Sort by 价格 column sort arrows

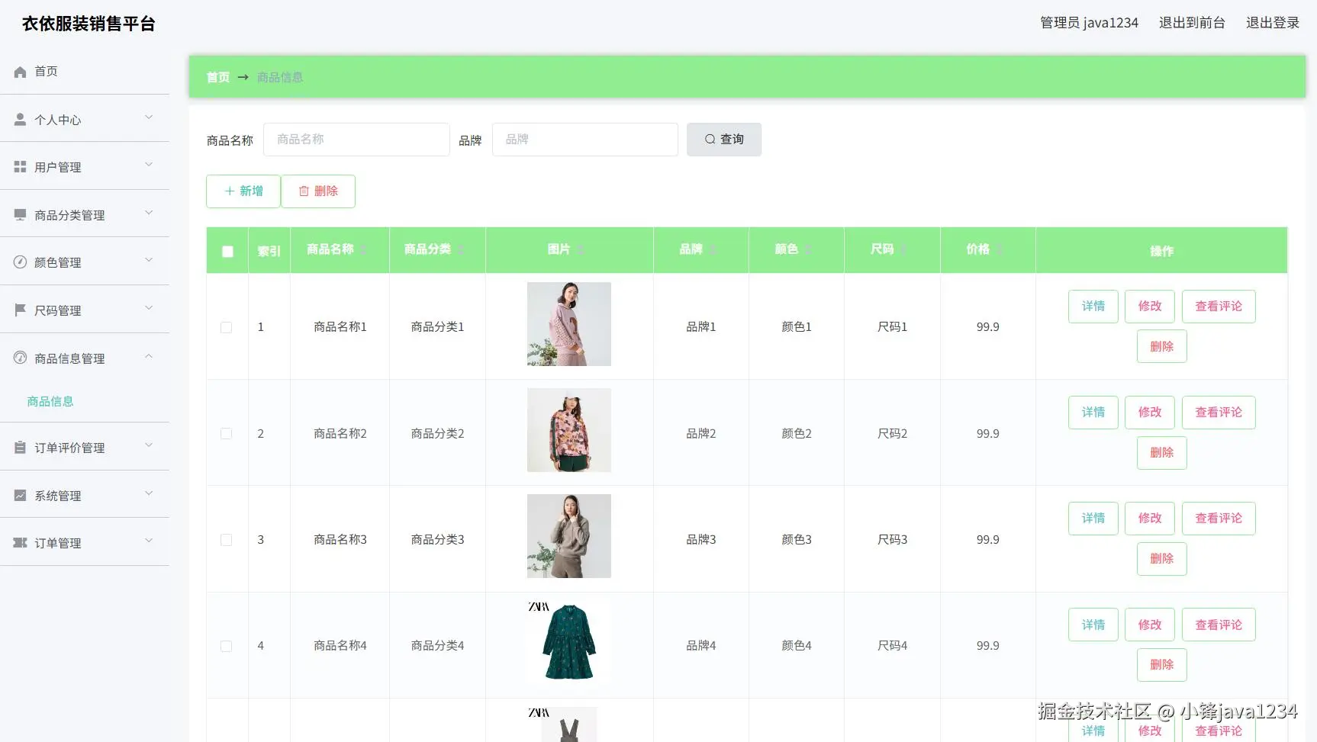(1000, 250)
